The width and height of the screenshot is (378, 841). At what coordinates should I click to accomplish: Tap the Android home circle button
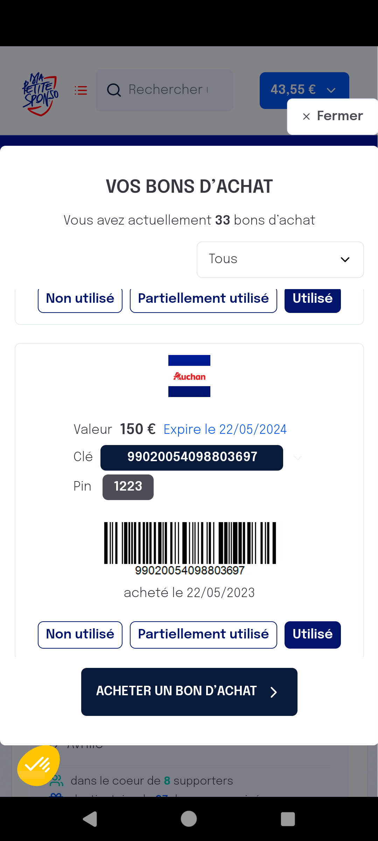coord(189,819)
